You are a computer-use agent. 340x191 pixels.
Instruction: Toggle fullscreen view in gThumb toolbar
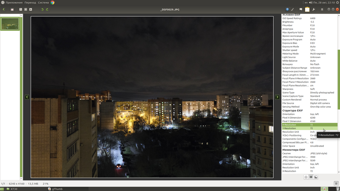12,9
